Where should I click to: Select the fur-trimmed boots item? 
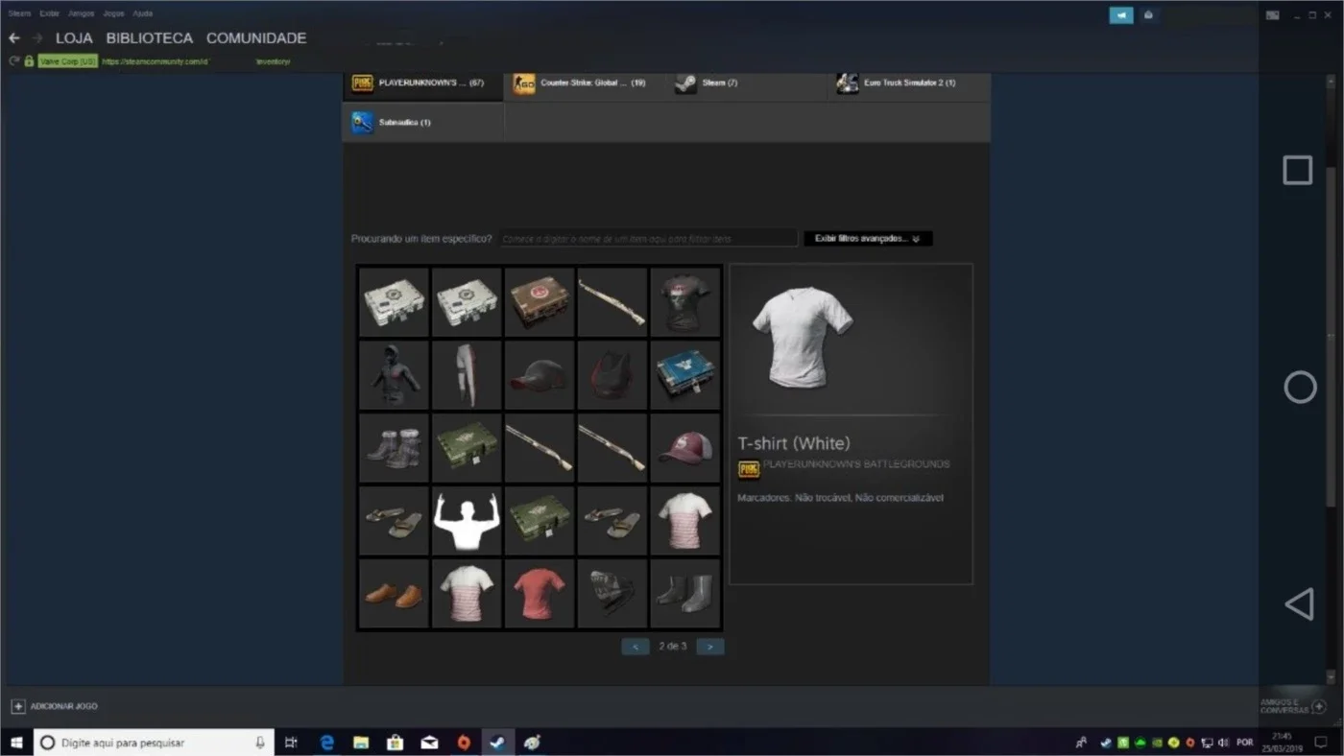click(394, 448)
